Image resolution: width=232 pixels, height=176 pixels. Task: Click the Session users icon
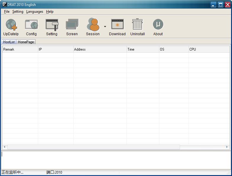click(93, 25)
